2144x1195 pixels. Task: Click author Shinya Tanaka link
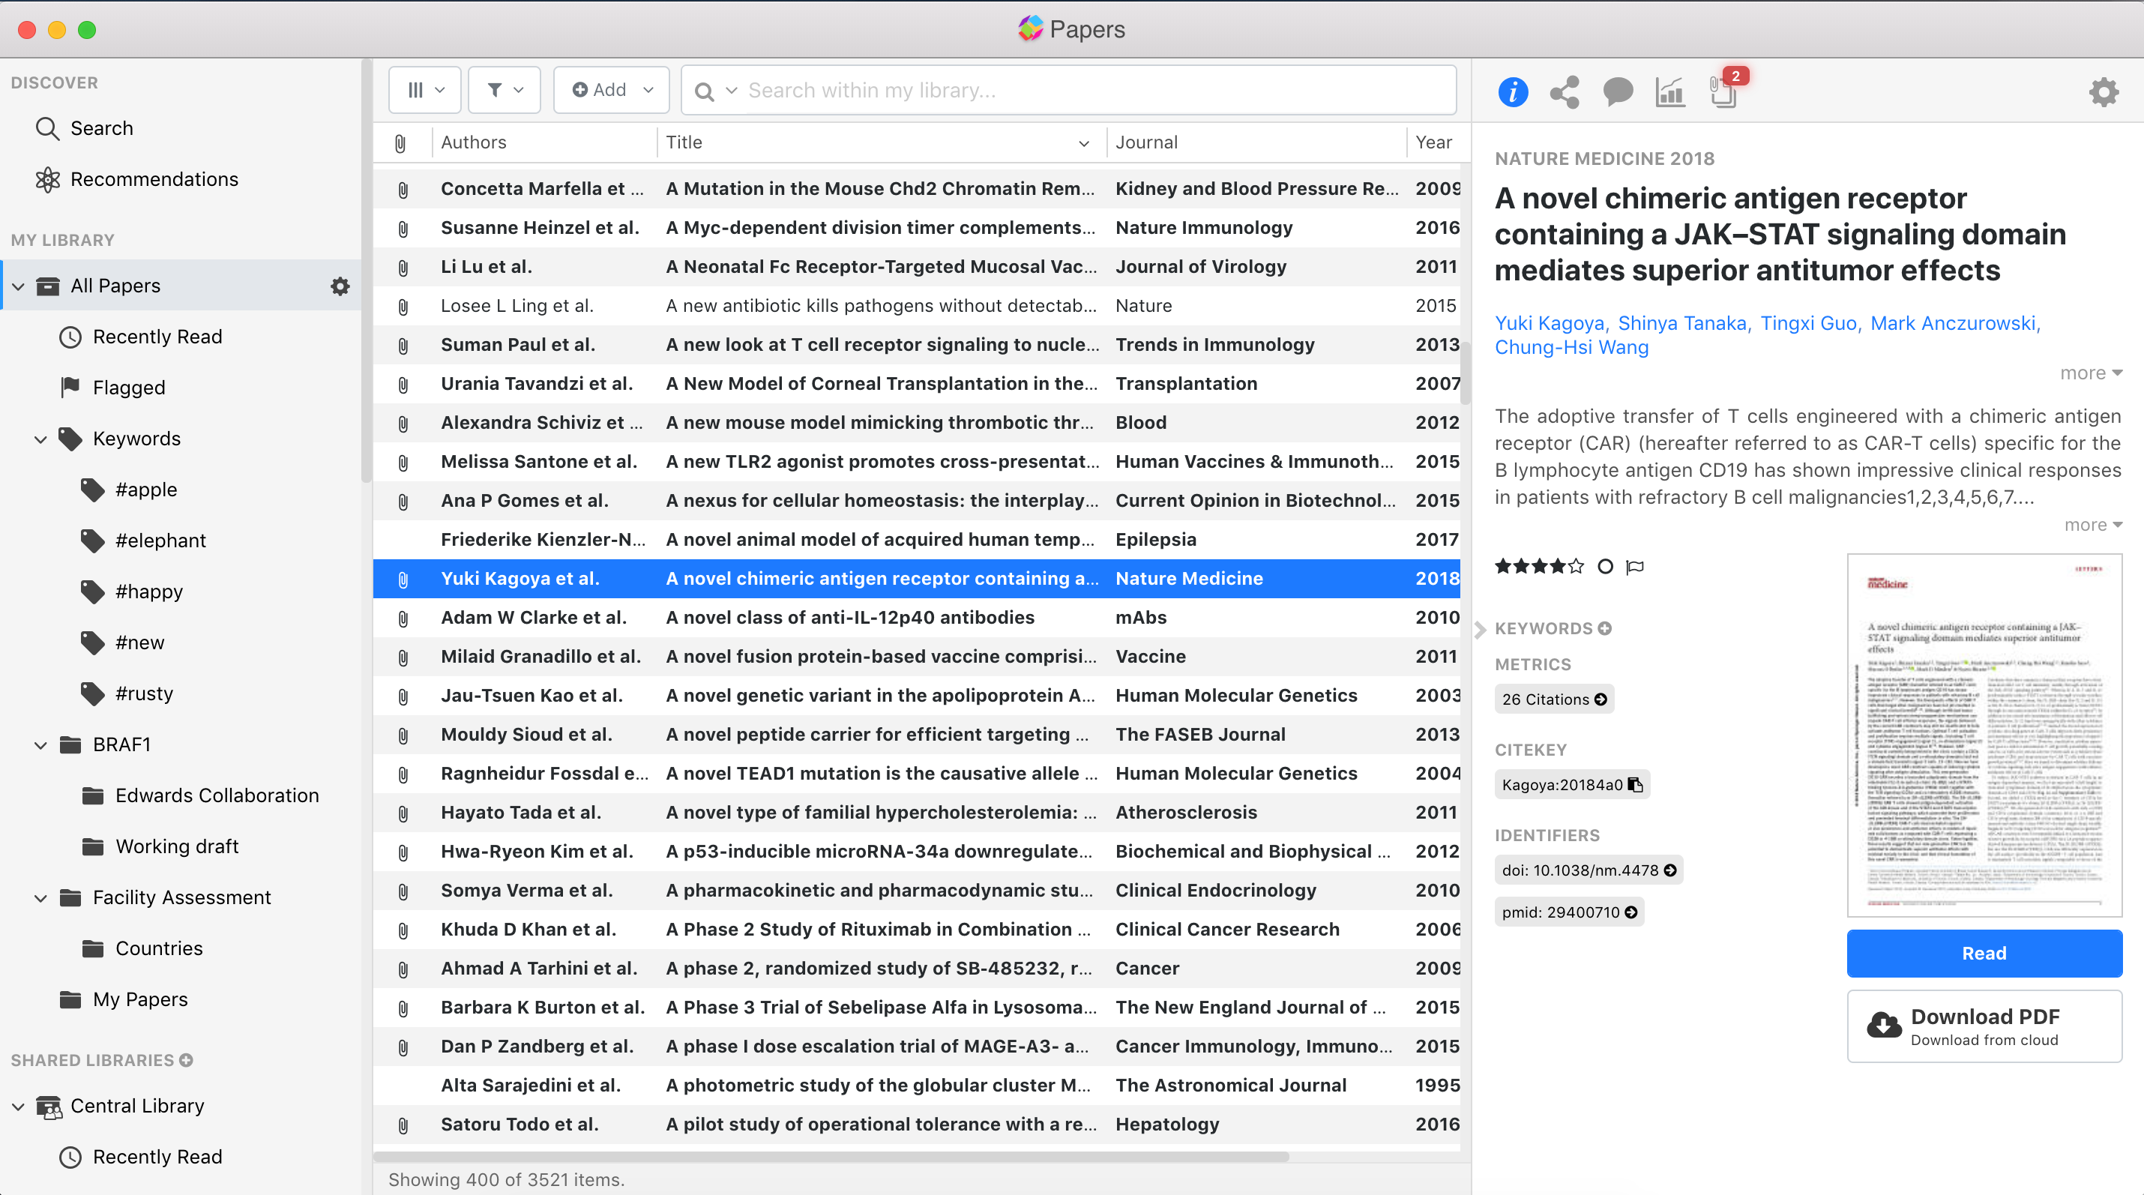click(x=1681, y=323)
